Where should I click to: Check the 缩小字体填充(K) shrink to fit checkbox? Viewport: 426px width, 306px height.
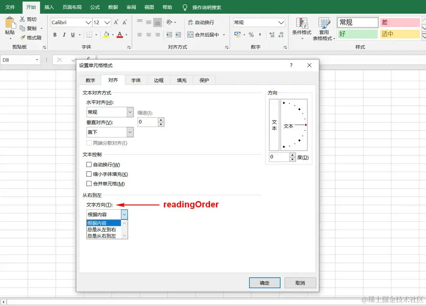tap(89, 174)
